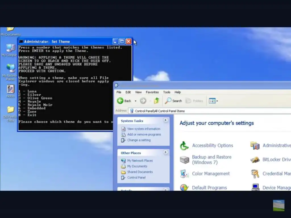Open the Edit menu
291x218 pixels.
[128, 92]
